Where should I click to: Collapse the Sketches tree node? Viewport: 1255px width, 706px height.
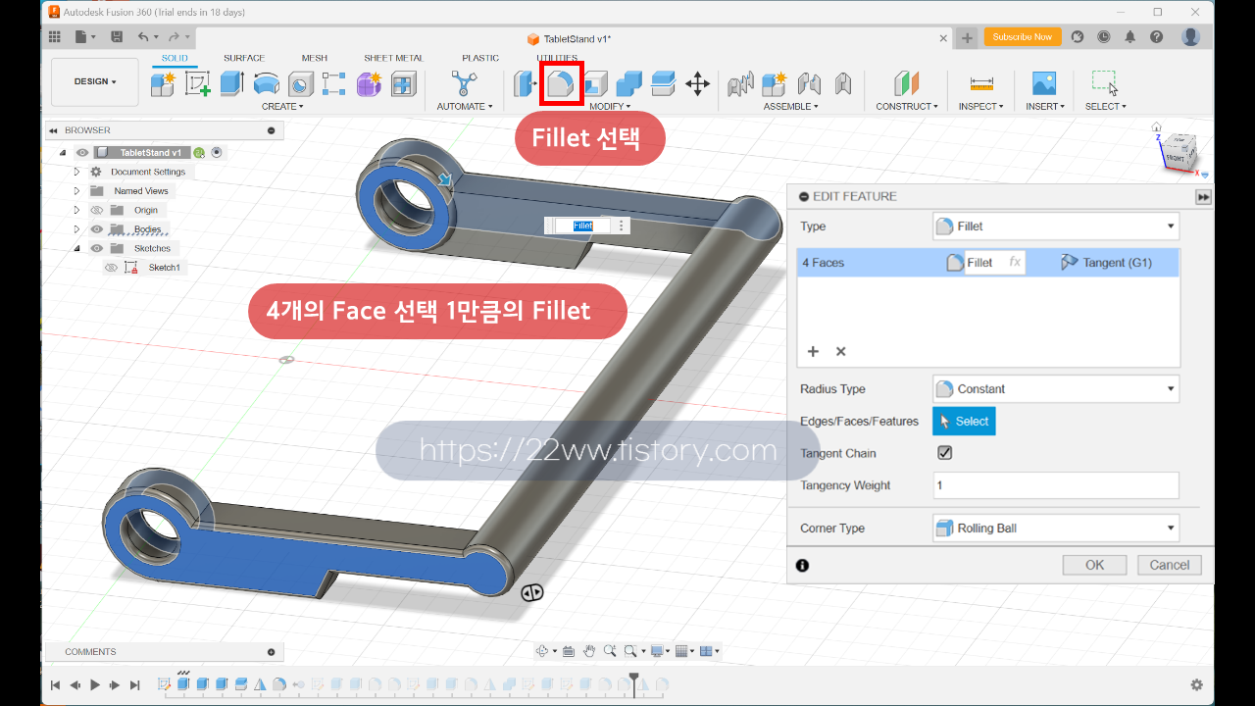tap(76, 248)
